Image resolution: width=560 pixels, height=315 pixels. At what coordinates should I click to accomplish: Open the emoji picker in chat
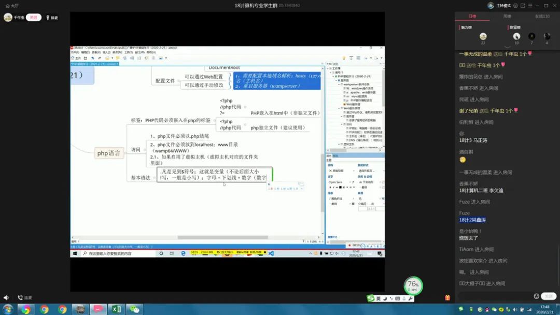[536, 296]
